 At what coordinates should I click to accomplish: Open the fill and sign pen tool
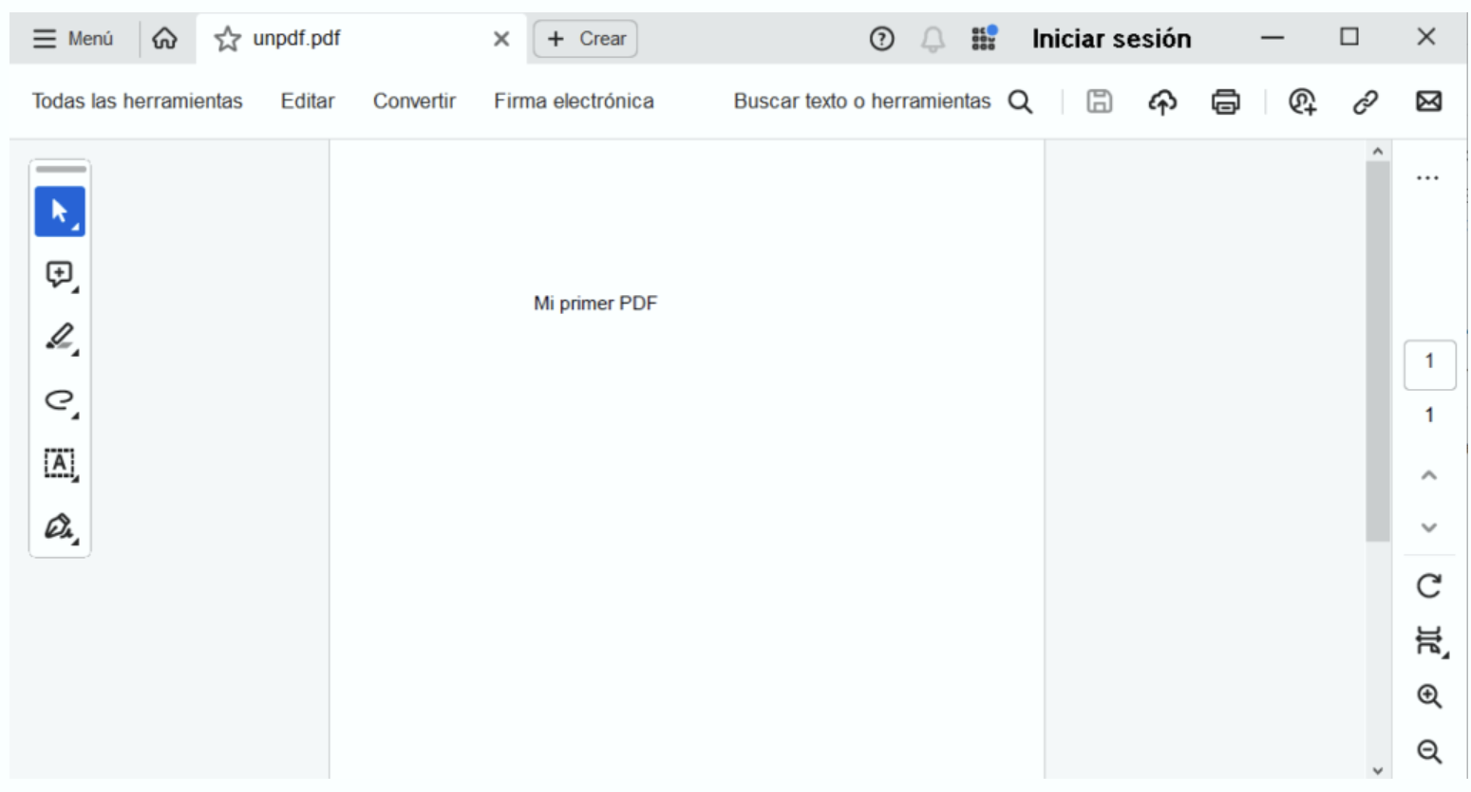click(59, 526)
